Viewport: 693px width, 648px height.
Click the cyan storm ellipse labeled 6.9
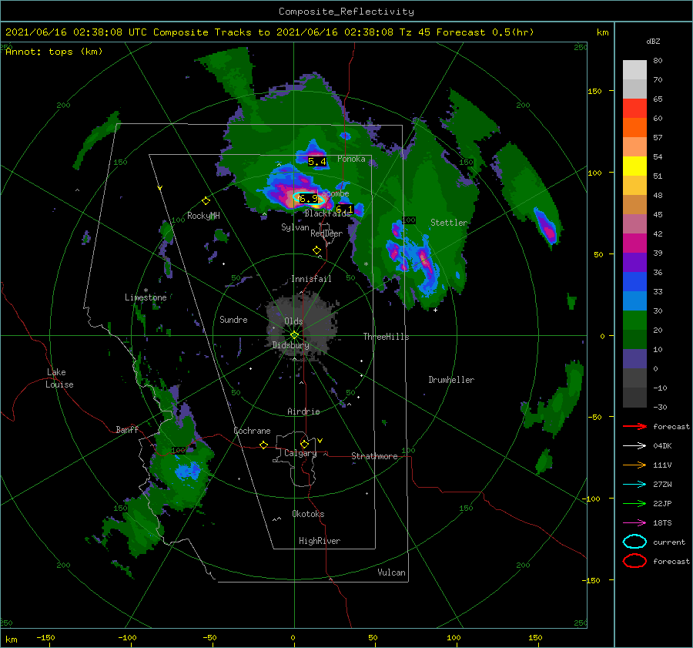[x=309, y=199]
